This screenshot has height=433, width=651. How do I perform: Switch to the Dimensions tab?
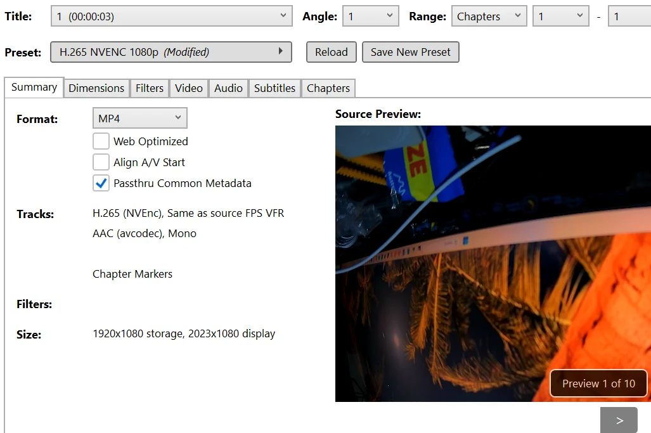[96, 88]
